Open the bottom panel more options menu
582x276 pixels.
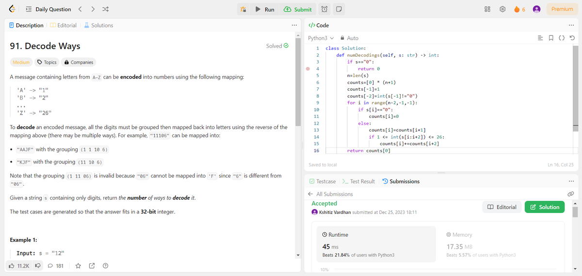tap(572, 181)
